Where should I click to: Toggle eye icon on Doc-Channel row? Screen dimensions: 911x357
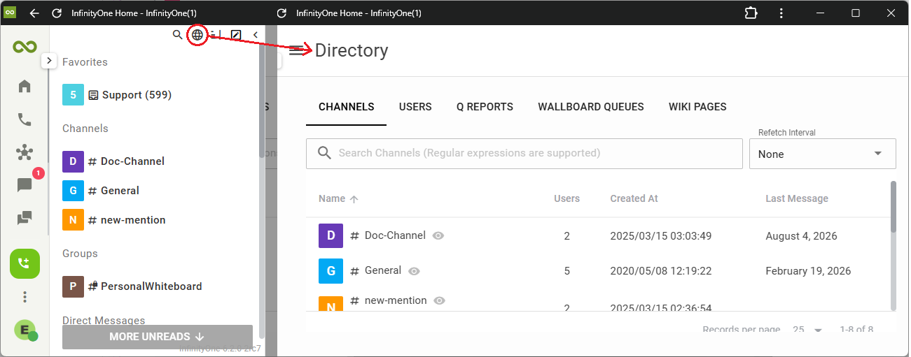(438, 236)
